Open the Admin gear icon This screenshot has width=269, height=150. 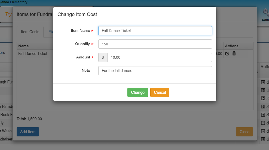point(265,12)
